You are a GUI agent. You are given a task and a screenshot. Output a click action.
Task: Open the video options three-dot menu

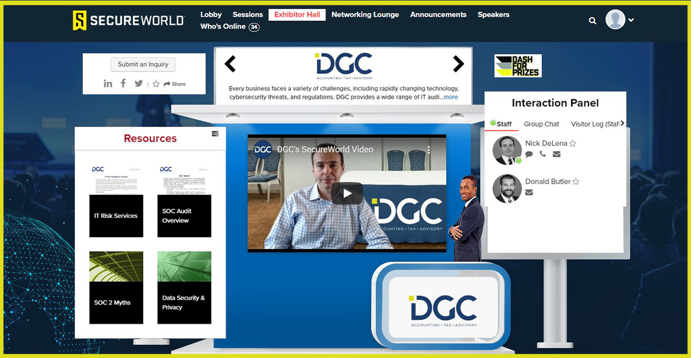(429, 149)
